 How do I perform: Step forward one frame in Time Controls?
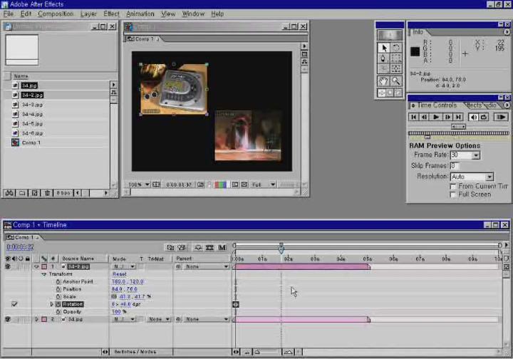447,117
